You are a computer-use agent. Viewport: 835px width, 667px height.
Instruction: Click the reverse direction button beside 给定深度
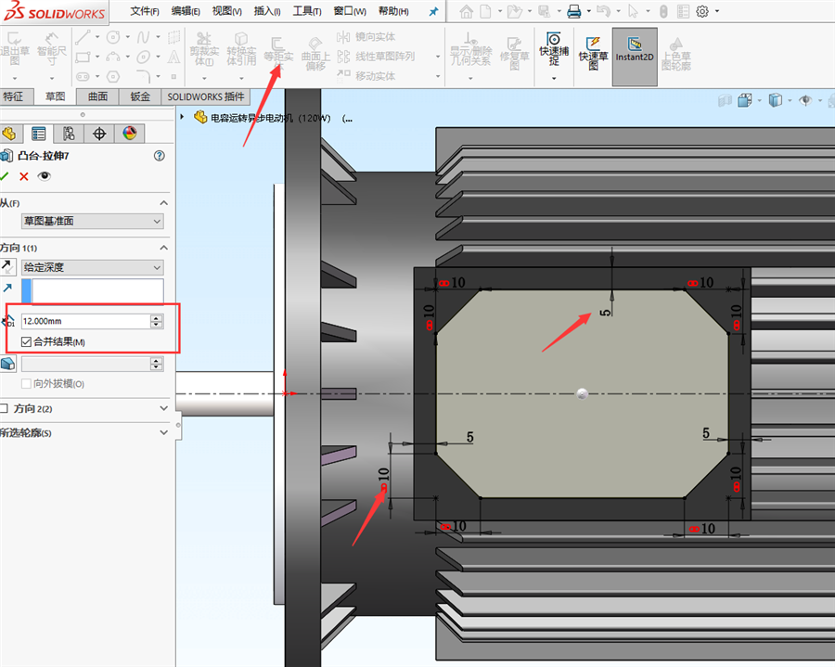tap(7, 266)
